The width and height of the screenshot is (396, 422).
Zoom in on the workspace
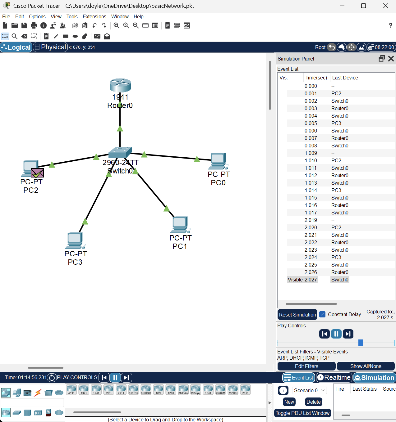pos(117,25)
